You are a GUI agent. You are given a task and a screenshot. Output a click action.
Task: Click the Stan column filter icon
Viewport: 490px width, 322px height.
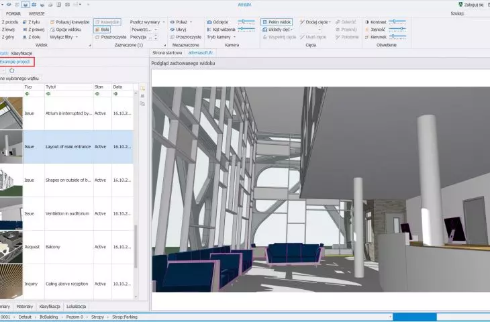(x=97, y=94)
